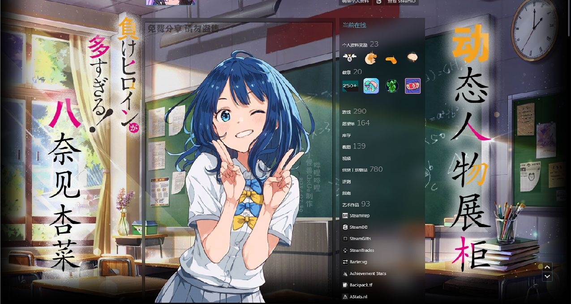Viewport: 571px width, 304px height.
Task: Open the green crystal round badge
Action: click(x=392, y=86)
